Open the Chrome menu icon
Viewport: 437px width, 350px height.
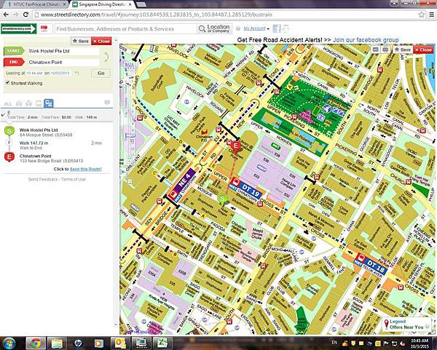[432, 15]
